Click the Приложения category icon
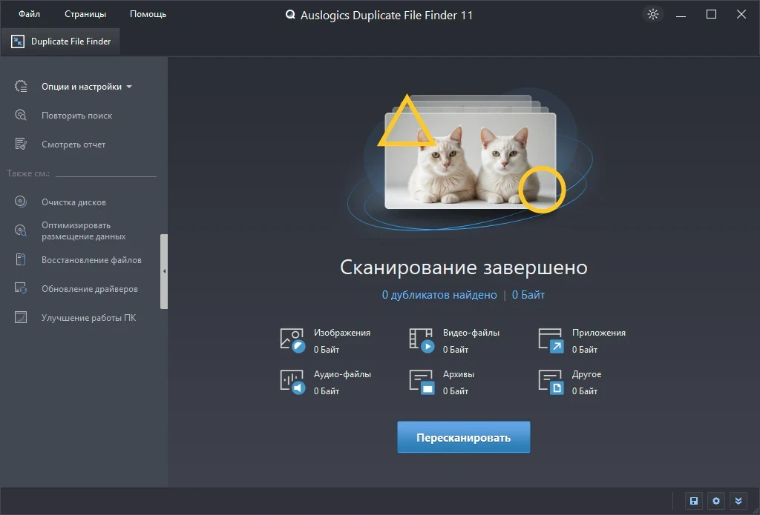 551,341
